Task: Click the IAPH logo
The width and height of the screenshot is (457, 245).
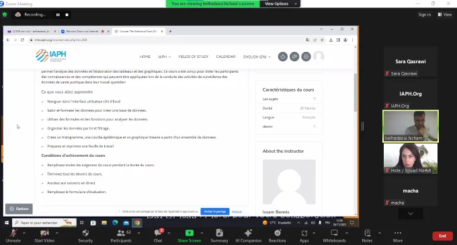Action: tap(51, 55)
